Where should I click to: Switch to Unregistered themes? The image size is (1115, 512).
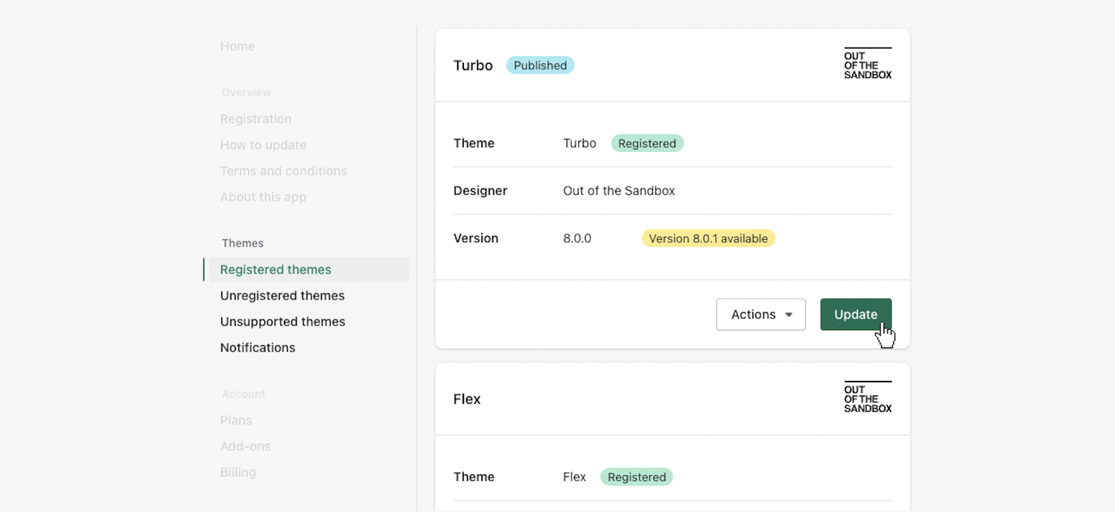click(282, 296)
